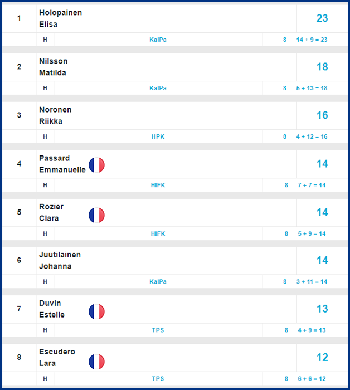The height and width of the screenshot is (390, 350).
Task: Open HIFK team link under Passard
Action: click(158, 185)
